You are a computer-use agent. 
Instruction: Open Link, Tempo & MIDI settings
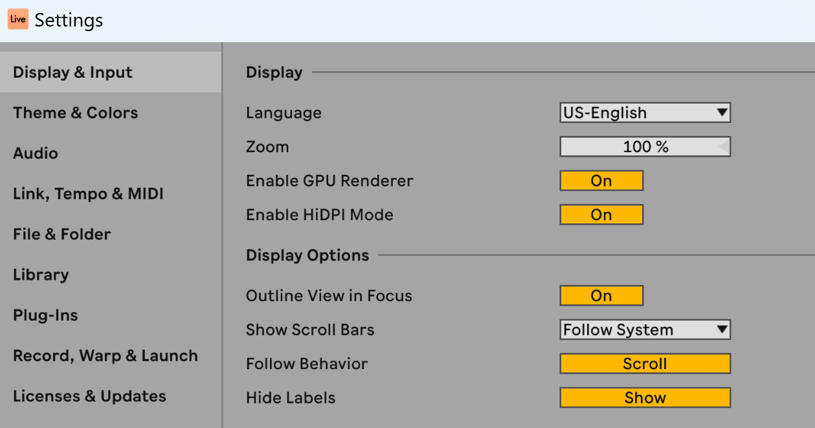tap(88, 194)
